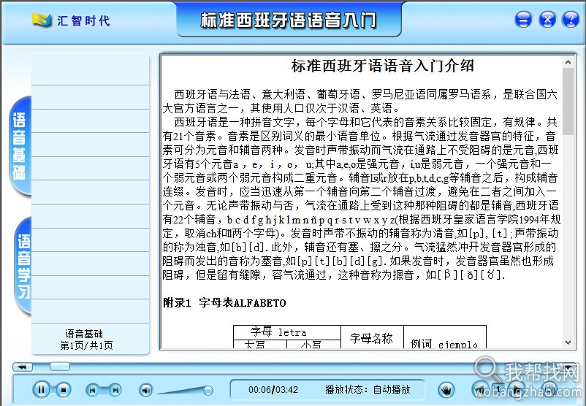
Task: Skip to the previous track
Action: (92, 390)
